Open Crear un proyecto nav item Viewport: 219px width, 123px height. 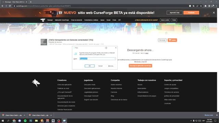click(x=77, y=20)
